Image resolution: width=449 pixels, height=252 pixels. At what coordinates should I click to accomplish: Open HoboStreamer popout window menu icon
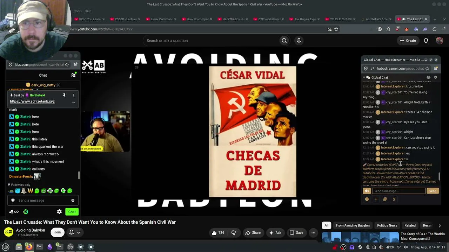[x=436, y=69]
